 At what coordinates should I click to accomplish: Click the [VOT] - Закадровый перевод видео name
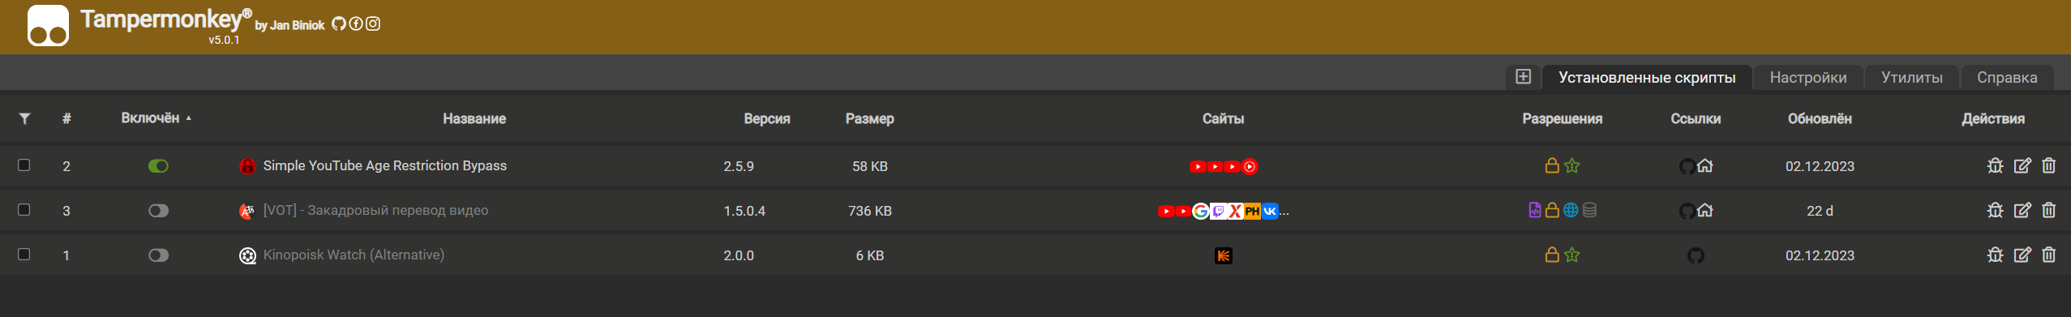[375, 210]
